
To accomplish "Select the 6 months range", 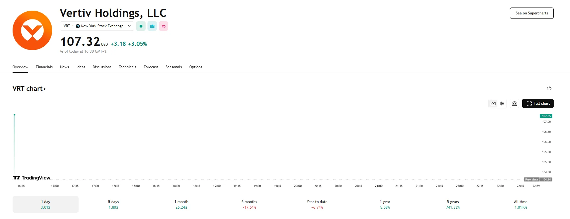I will (x=249, y=204).
